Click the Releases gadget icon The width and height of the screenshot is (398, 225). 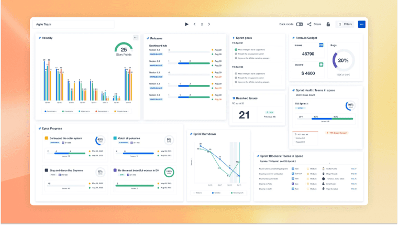(x=148, y=38)
